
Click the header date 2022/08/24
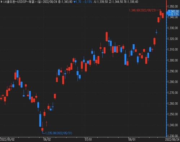[50, 2]
